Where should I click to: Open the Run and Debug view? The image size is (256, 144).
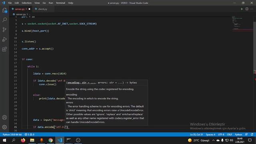point(4,39)
